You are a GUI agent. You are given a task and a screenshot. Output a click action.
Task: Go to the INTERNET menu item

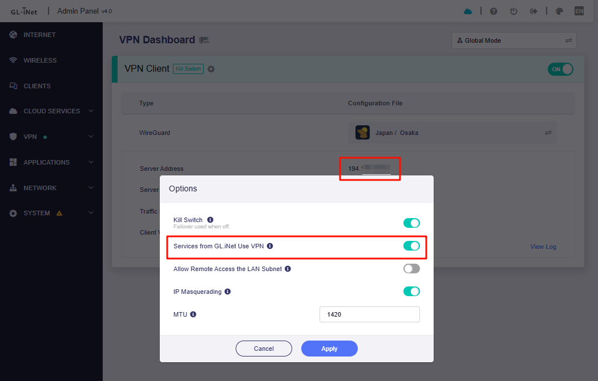click(39, 35)
